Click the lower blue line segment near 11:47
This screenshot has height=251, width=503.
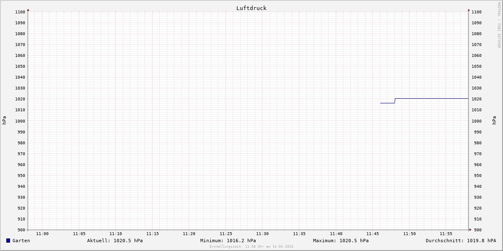pos(387,103)
